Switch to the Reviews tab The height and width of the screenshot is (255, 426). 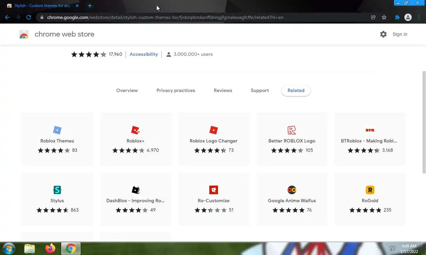[223, 90]
